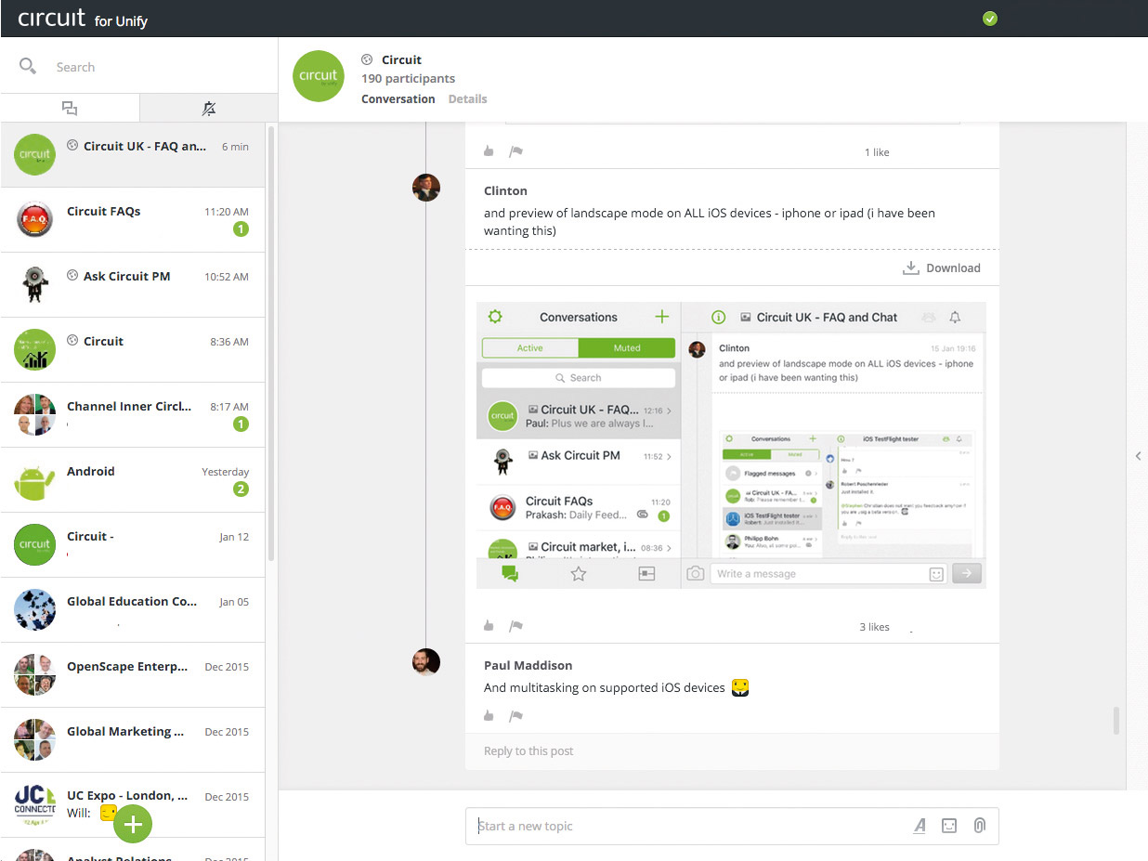The width and height of the screenshot is (1148, 861).
Task: Click Circuit FAQs unread badge
Action: pos(241,229)
